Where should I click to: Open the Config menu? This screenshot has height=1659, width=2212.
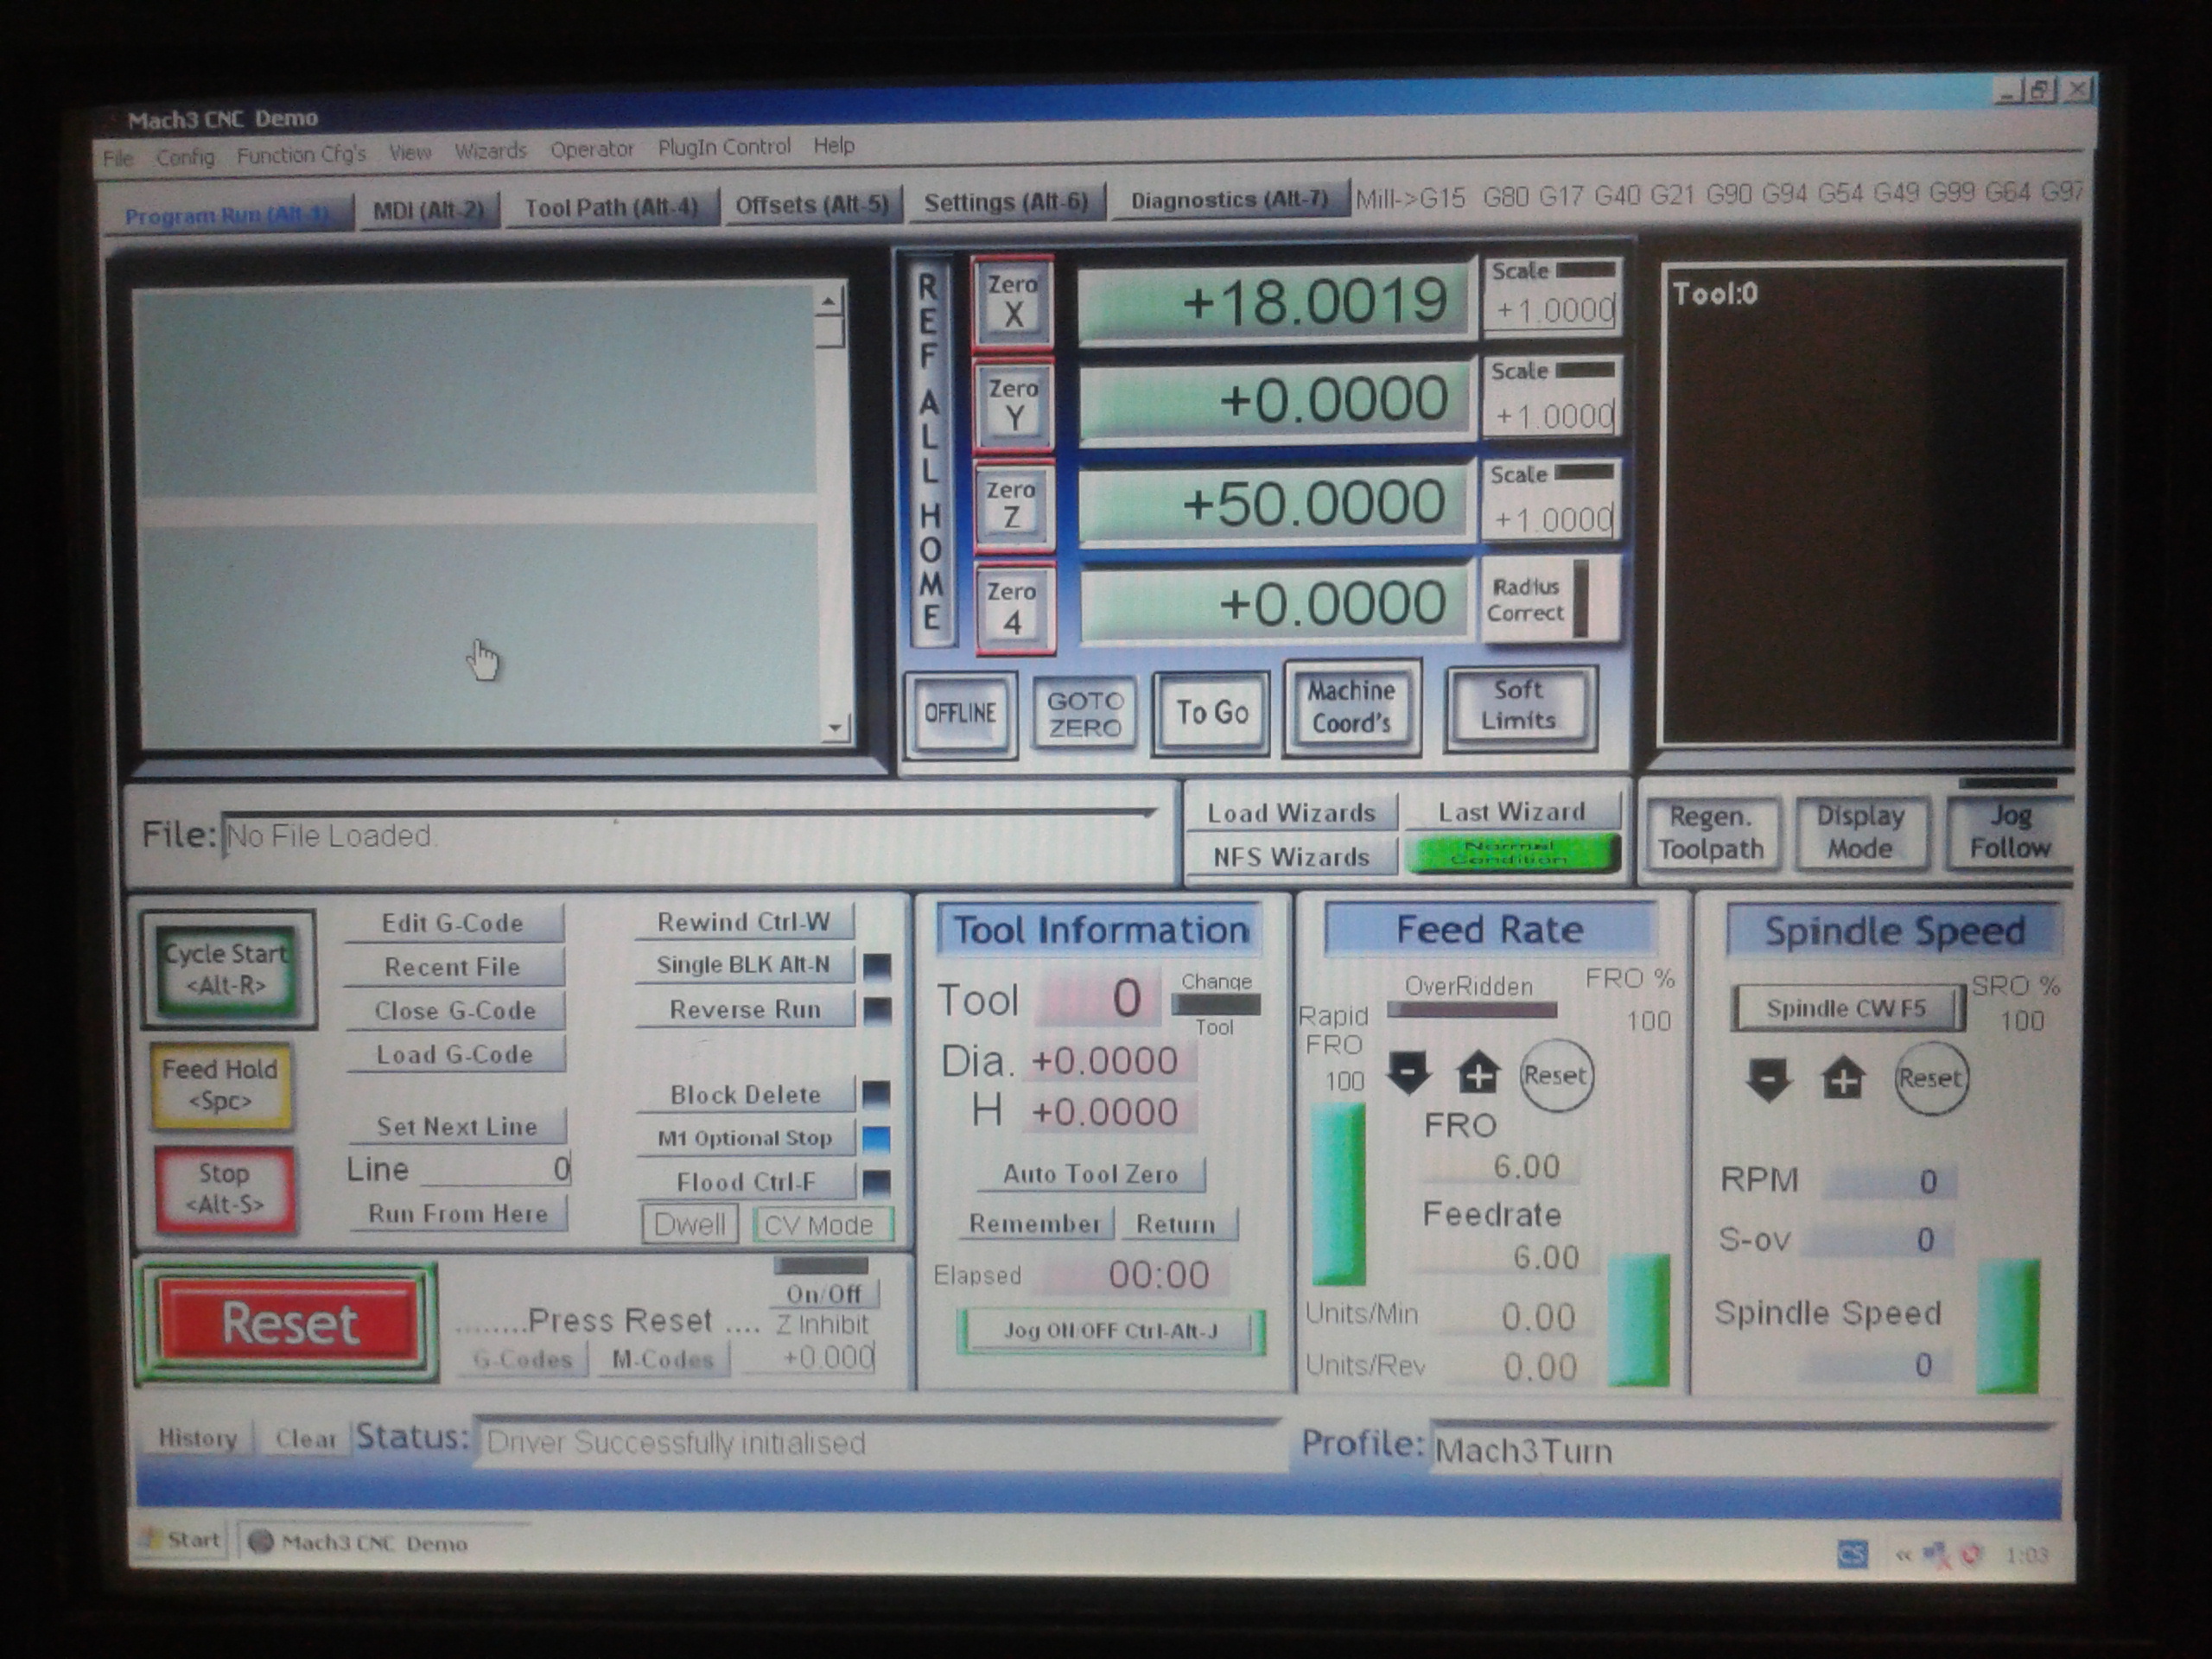(x=185, y=157)
